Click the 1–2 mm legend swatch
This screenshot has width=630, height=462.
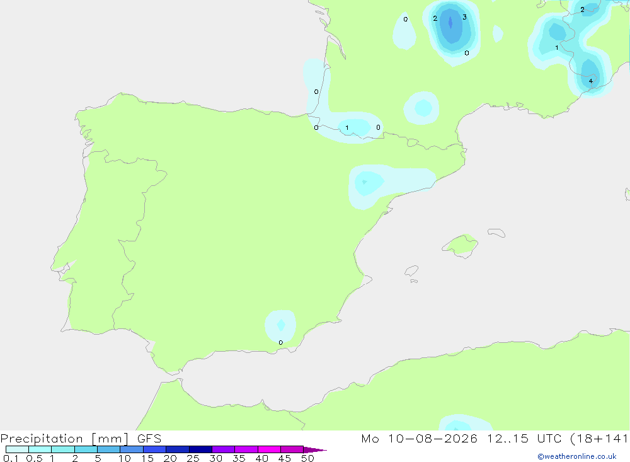[63, 449]
